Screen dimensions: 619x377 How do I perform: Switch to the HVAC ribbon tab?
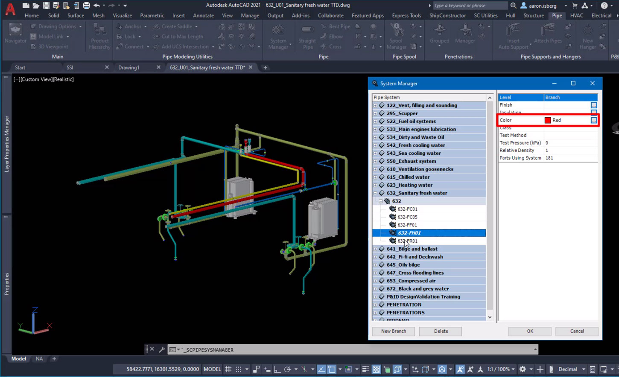[x=576, y=15]
